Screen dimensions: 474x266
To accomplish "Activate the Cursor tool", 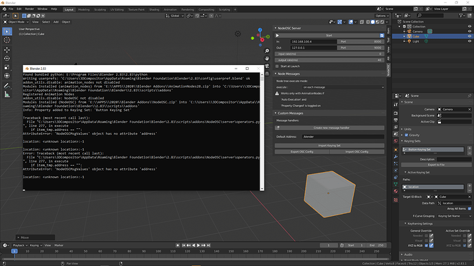I will pyautogui.click(x=7, y=40).
